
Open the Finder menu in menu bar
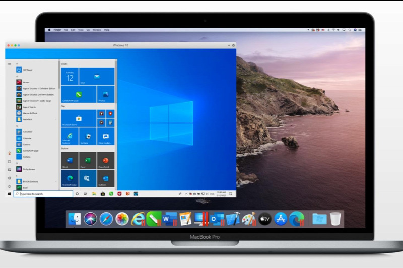tap(57, 30)
